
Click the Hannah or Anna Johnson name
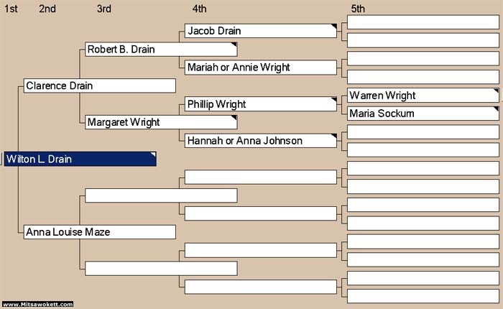pyautogui.click(x=244, y=141)
